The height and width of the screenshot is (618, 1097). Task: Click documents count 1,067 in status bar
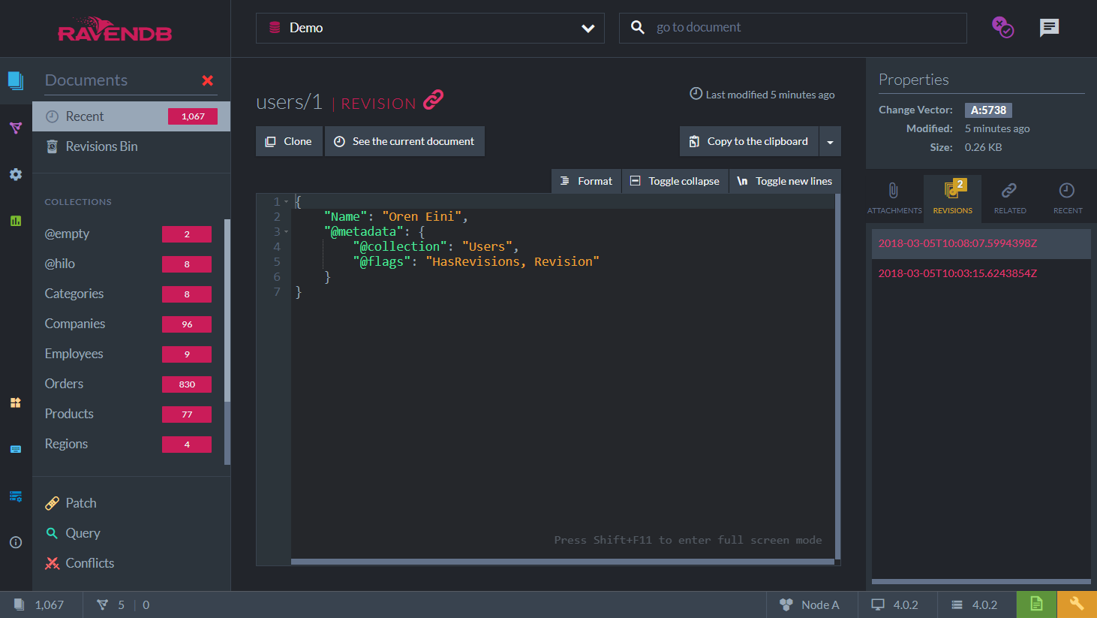click(39, 604)
